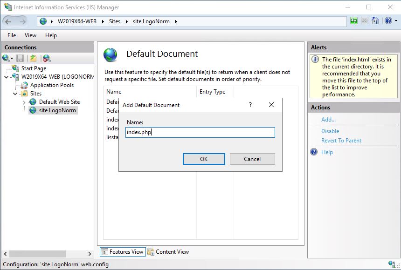
Task: Expand the Default Web Site node
Action: [x=24, y=102]
